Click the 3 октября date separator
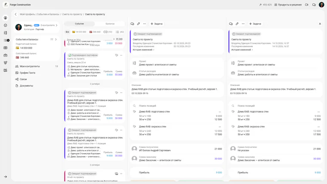327x184 pixels. click(x=95, y=84)
